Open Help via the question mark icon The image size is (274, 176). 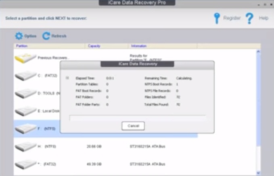249,18
